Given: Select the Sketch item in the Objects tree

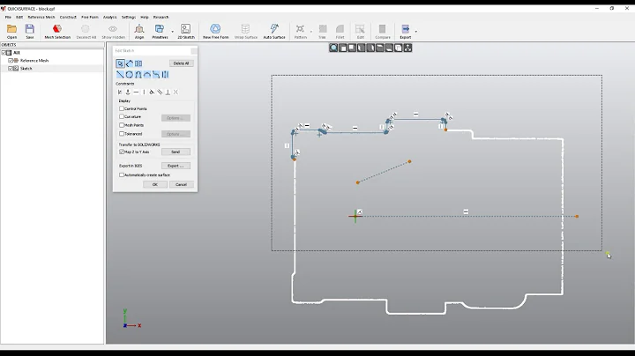Looking at the screenshot, I should (26, 69).
